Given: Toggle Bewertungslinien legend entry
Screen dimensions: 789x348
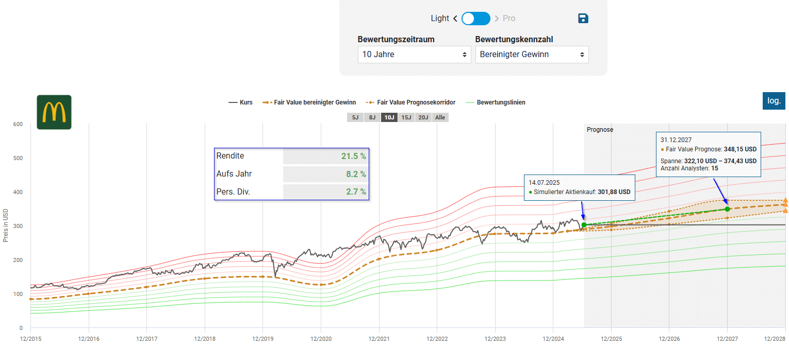Looking at the screenshot, I should tap(495, 102).
